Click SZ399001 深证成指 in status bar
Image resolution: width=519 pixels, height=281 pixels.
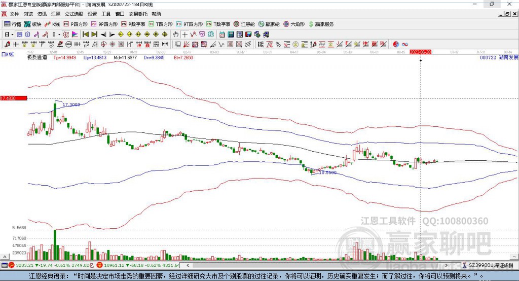[x=488, y=265]
